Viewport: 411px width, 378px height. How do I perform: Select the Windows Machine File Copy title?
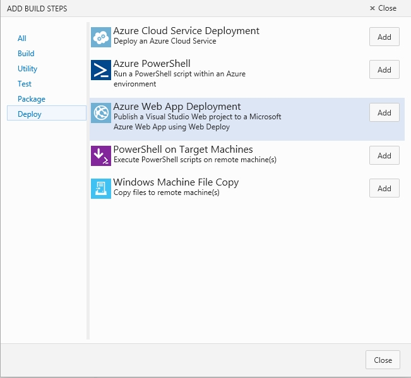tap(176, 182)
